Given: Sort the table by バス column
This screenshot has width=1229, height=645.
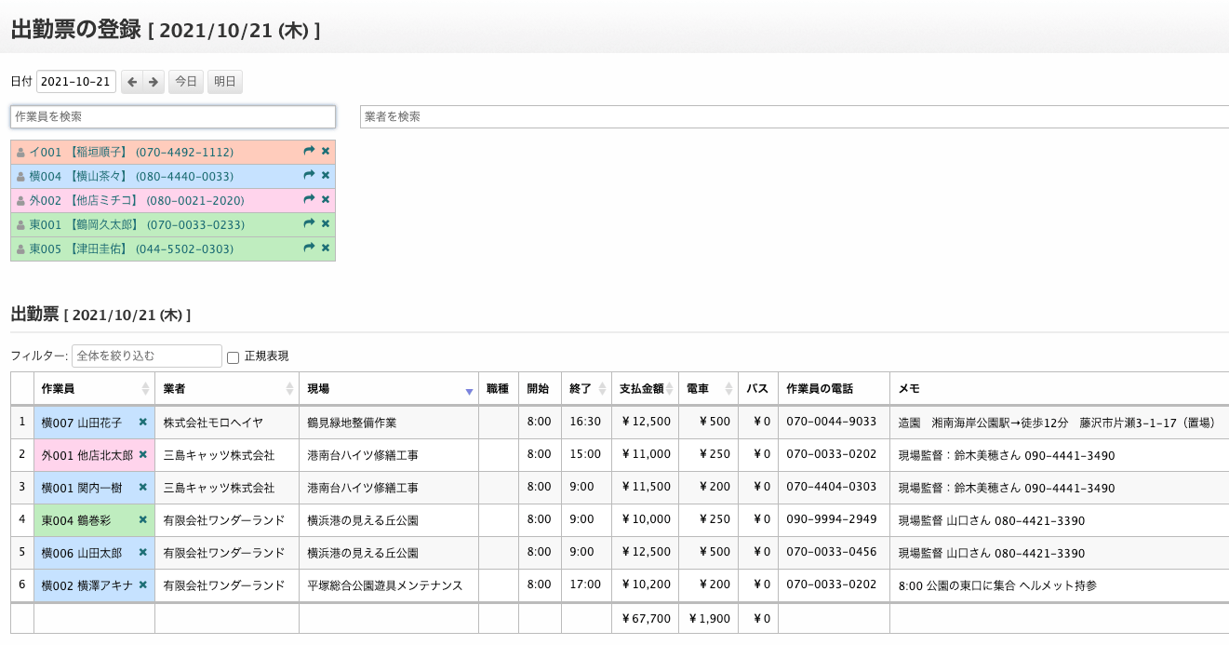Looking at the screenshot, I should (x=758, y=388).
